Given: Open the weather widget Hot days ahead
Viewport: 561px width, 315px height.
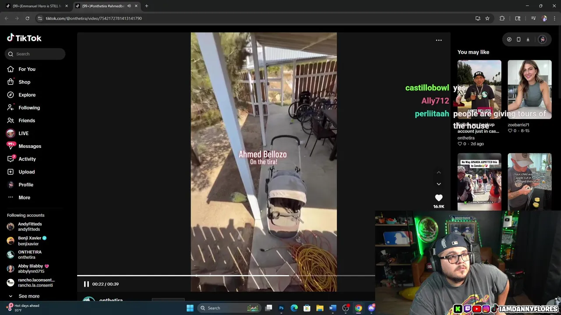Looking at the screenshot, I should 24,308.
